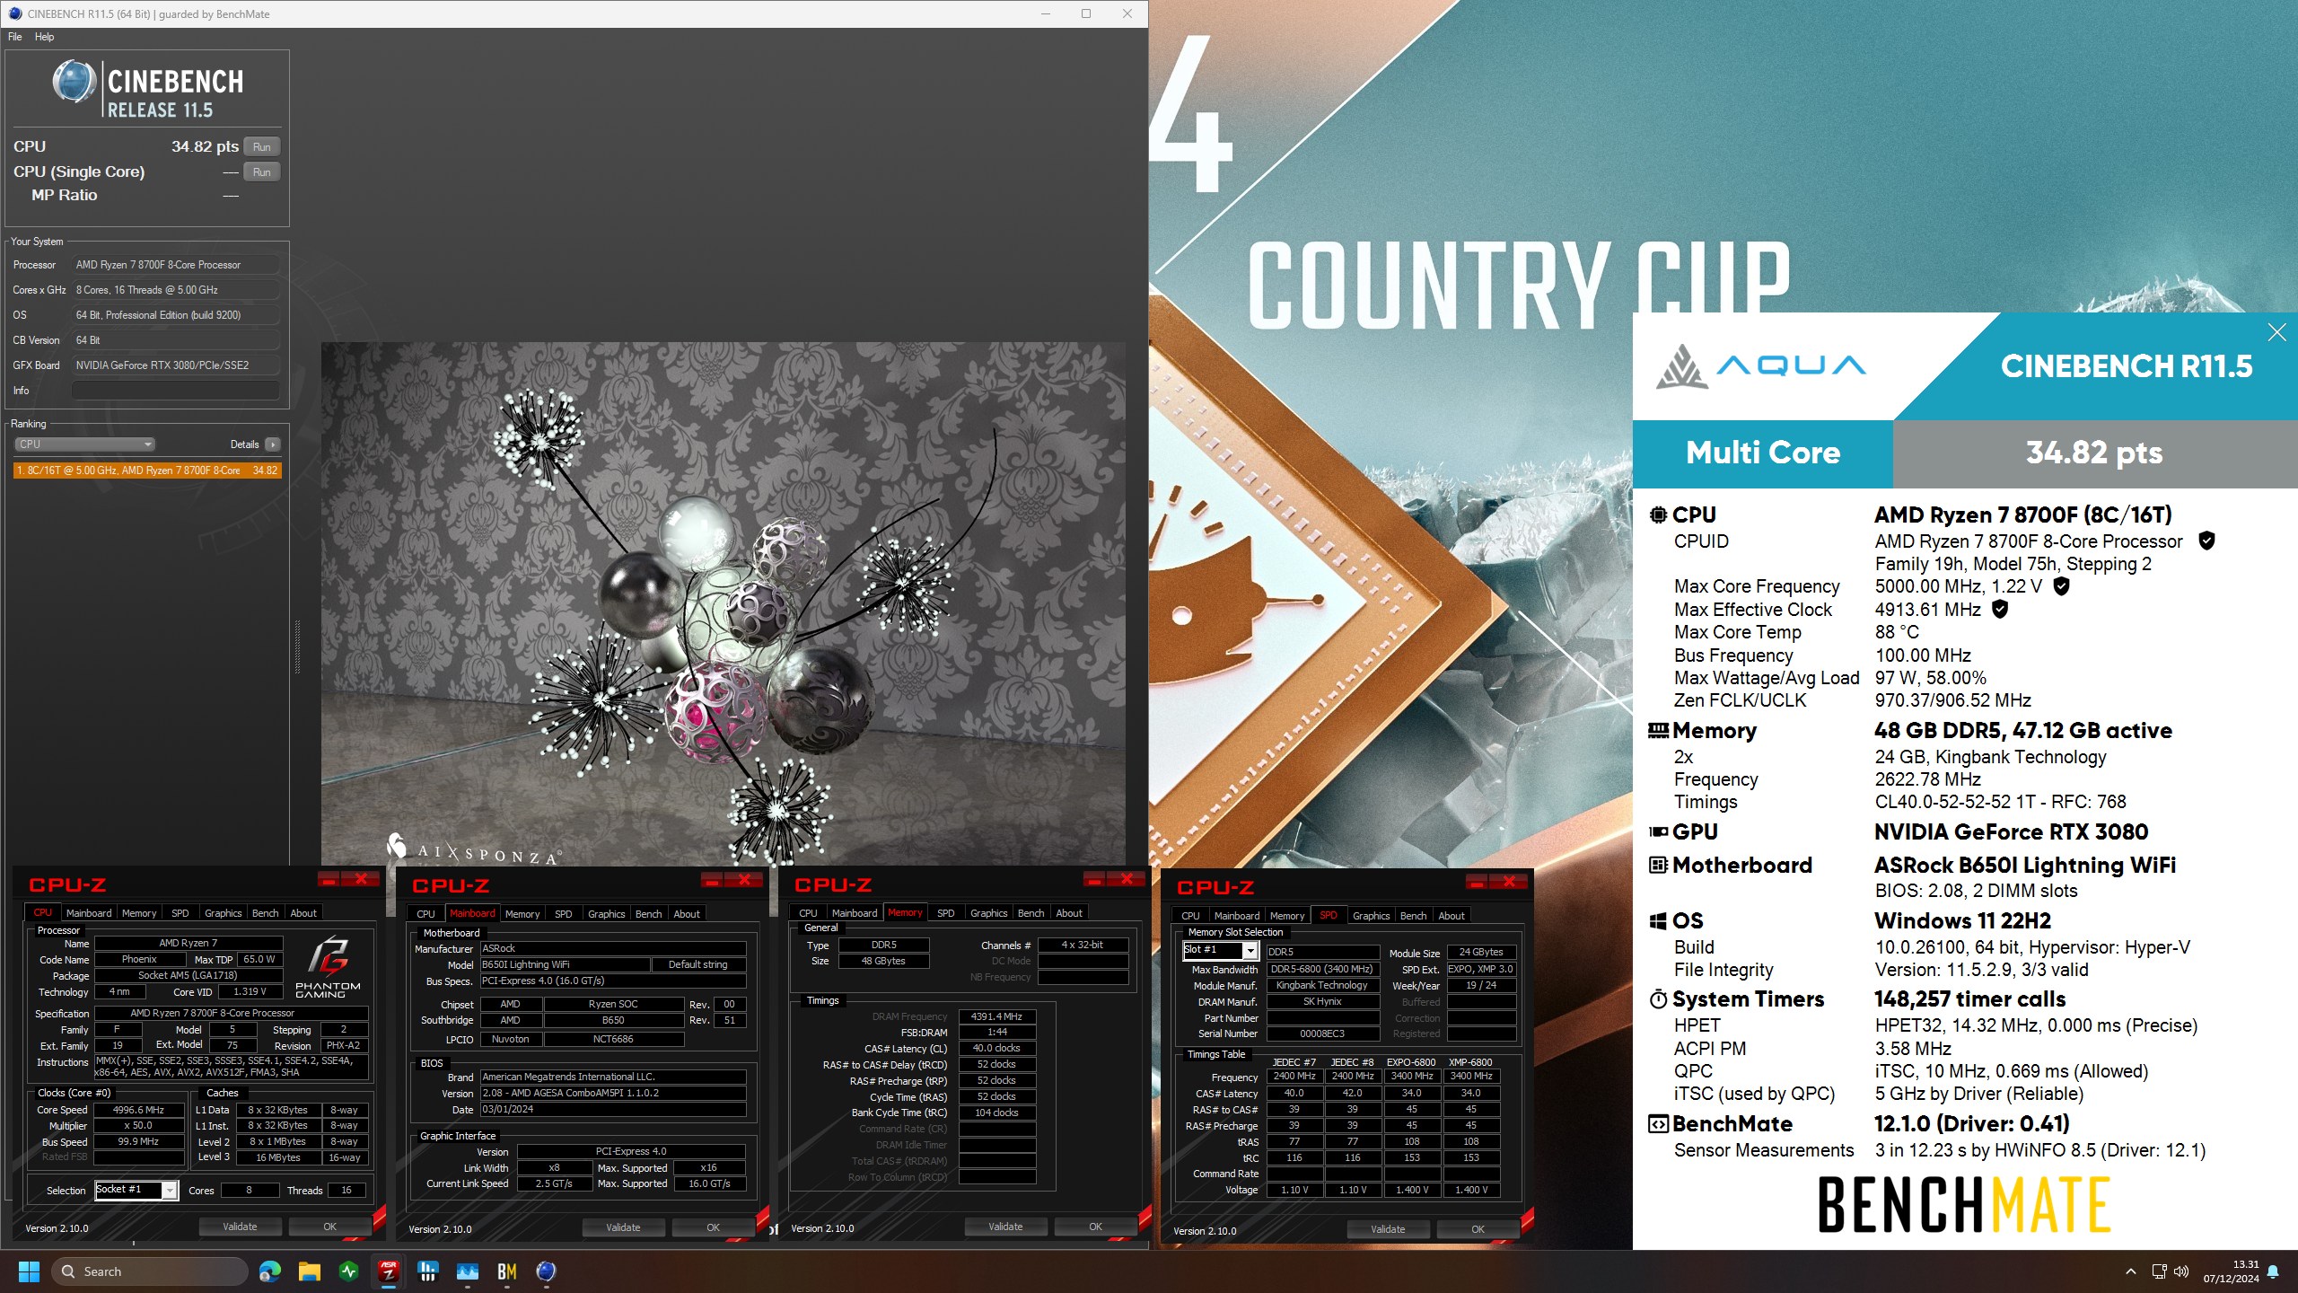Open the blue graph monitor app on taskbar

[x=468, y=1271]
